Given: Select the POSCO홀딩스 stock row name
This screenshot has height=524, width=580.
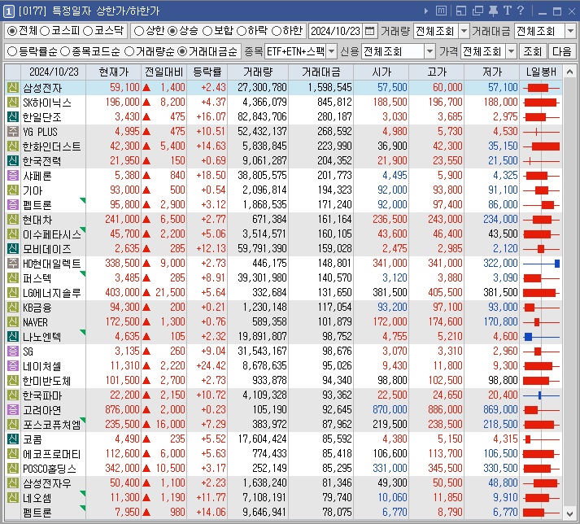Looking at the screenshot, I should point(50,469).
